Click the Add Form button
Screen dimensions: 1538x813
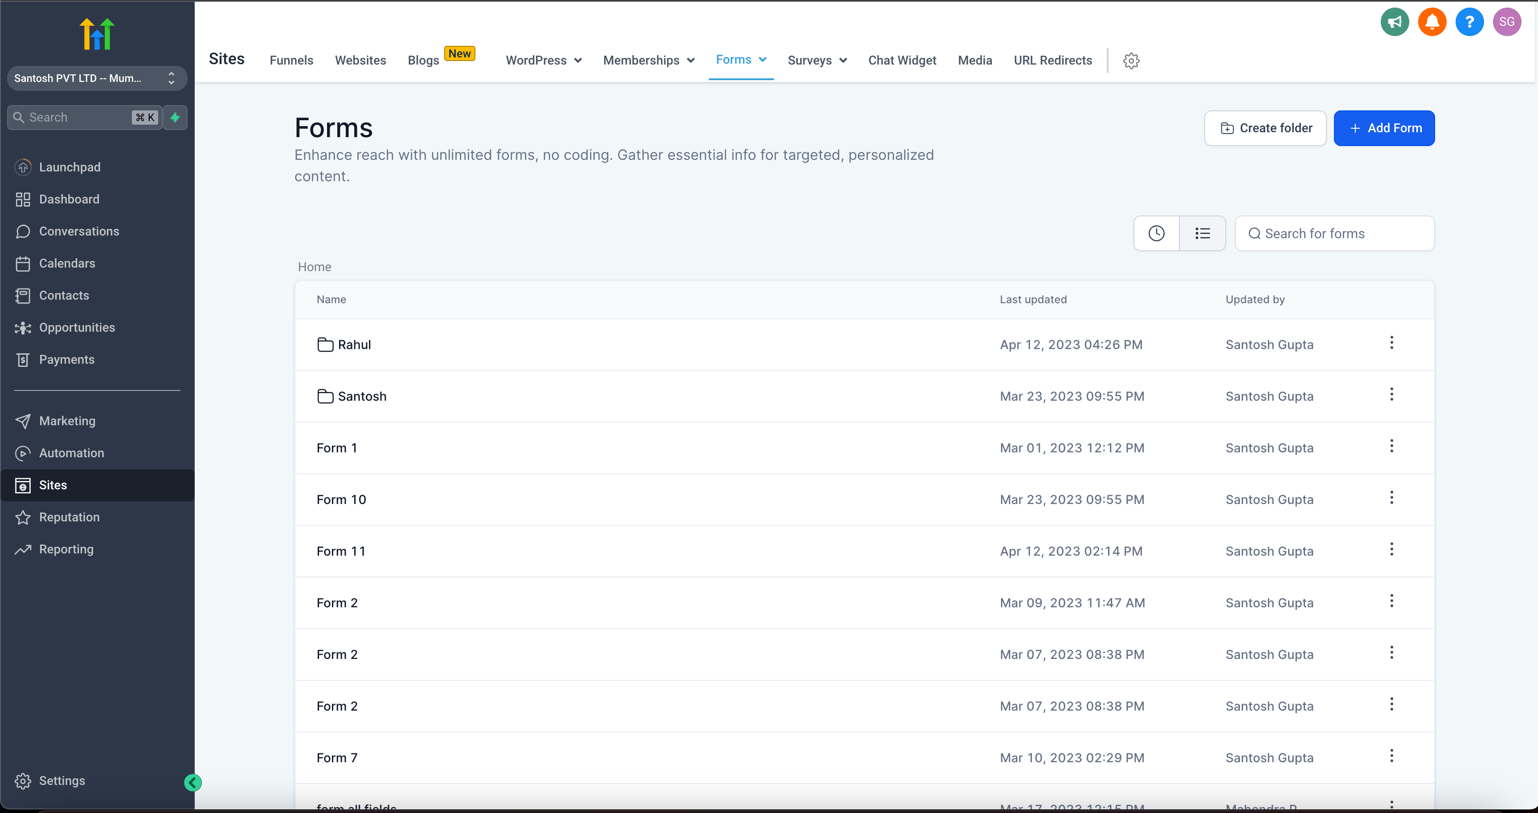(x=1384, y=128)
